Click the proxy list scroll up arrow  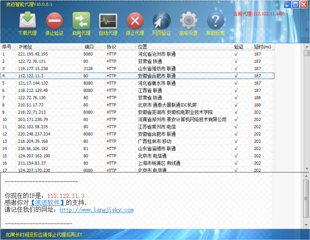306,52
